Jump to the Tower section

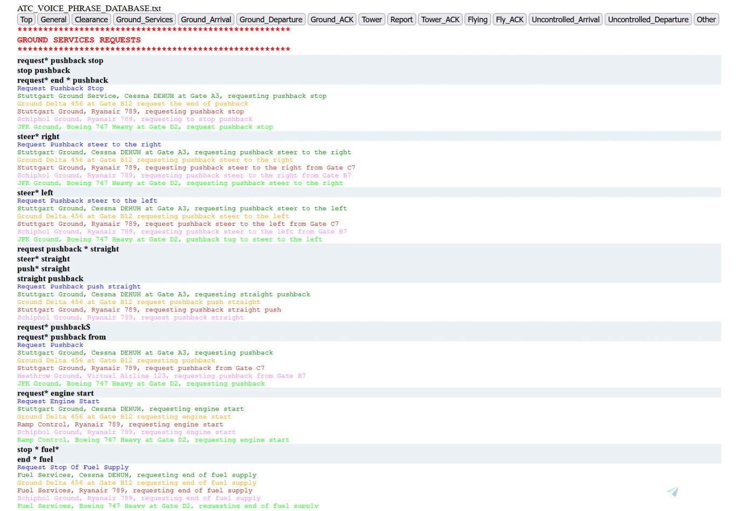coord(372,20)
